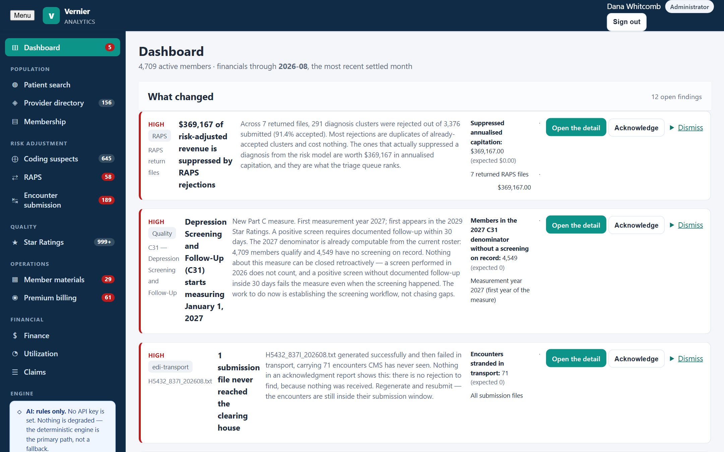Viewport: 724px width, 452px height.
Task: Open the Menu button in header
Action: 22,15
